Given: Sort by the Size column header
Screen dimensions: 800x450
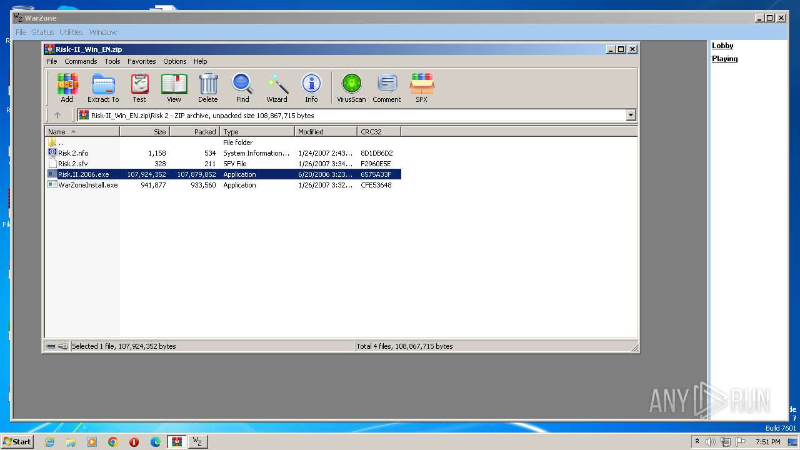Looking at the screenshot, I should 144,132.
